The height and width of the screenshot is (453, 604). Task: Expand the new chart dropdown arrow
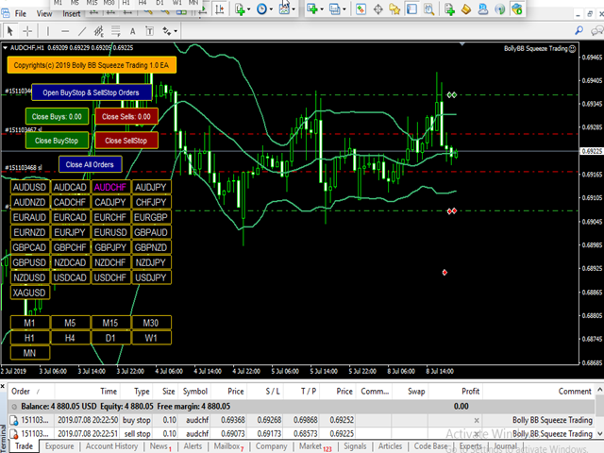pyautogui.click(x=322, y=9)
